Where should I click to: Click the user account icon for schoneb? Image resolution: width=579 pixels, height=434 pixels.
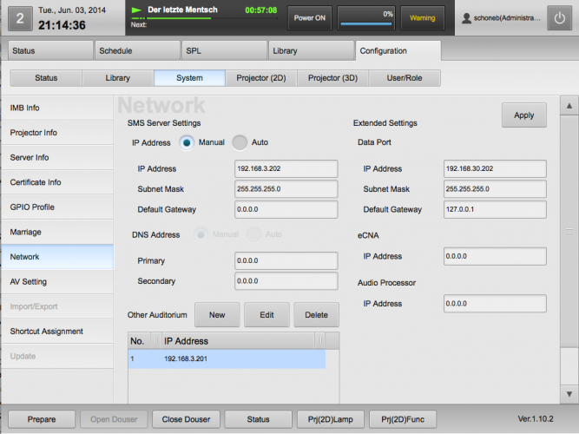pyautogui.click(x=468, y=18)
